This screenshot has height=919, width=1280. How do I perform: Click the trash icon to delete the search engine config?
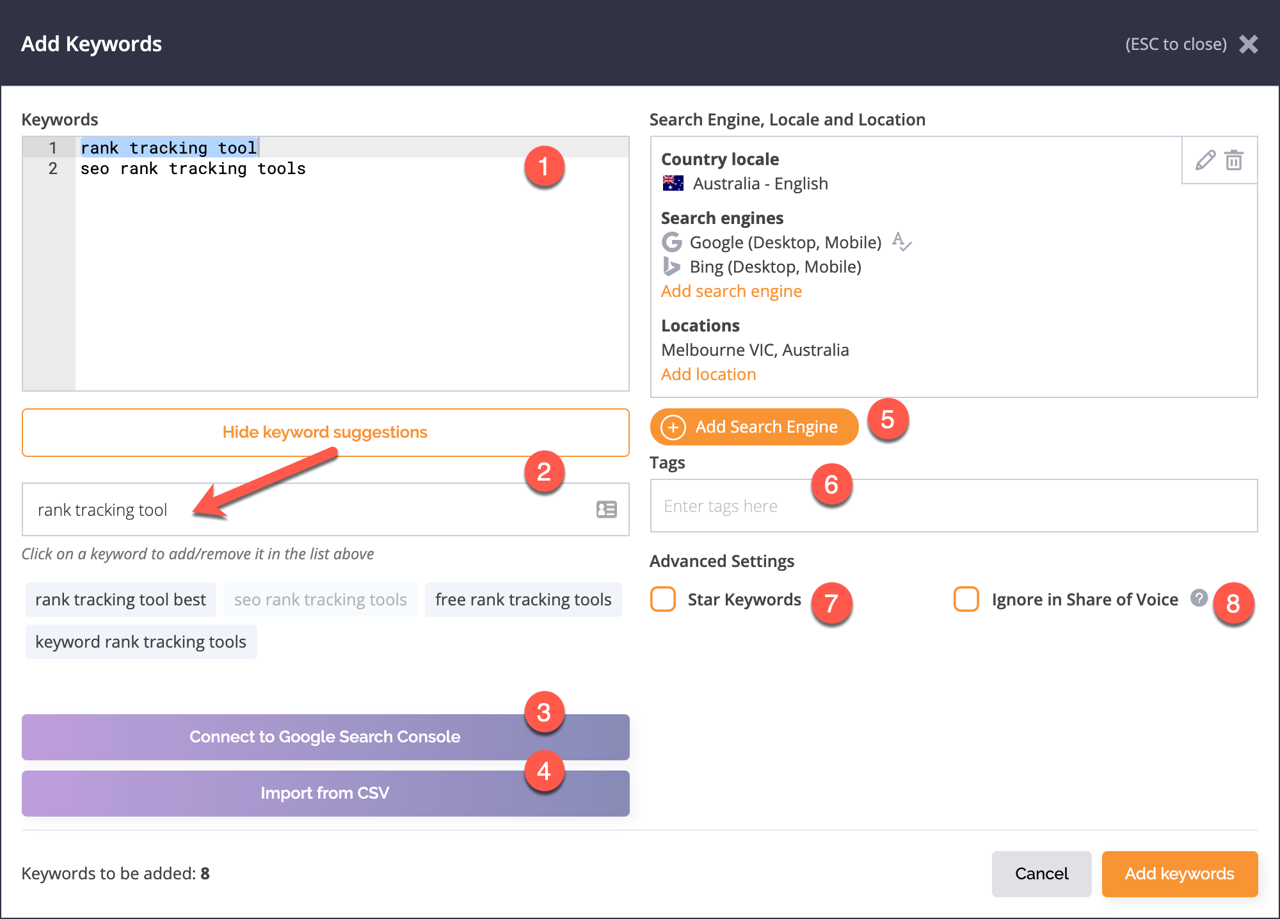[x=1234, y=160]
